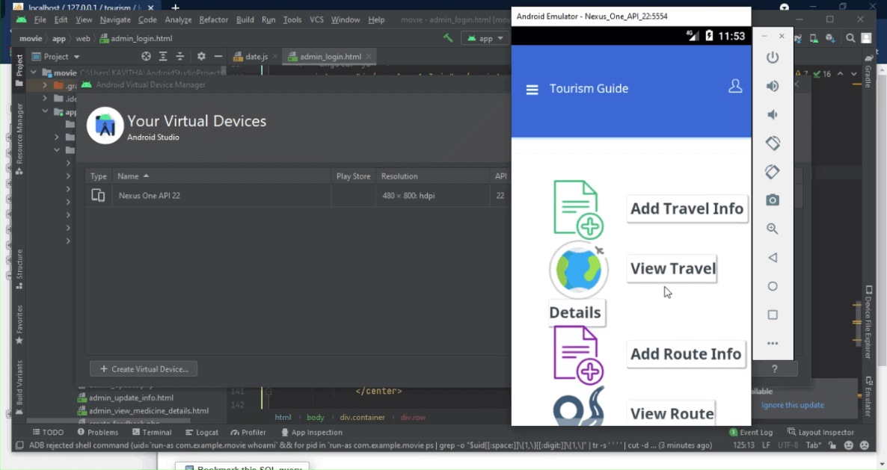The image size is (887, 470).
Task: Select admin_update_info.html in project tree
Action: coord(131,398)
